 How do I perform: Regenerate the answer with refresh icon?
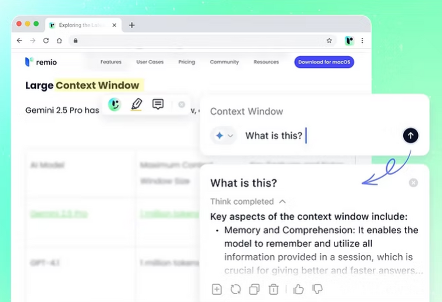[236, 290]
